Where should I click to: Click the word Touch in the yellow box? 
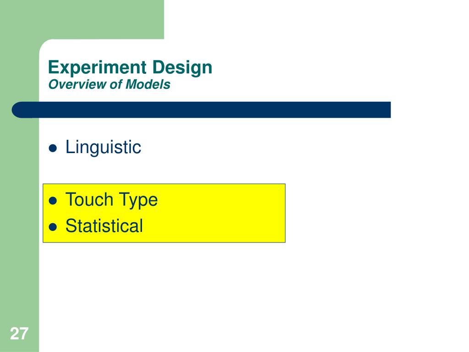point(89,199)
